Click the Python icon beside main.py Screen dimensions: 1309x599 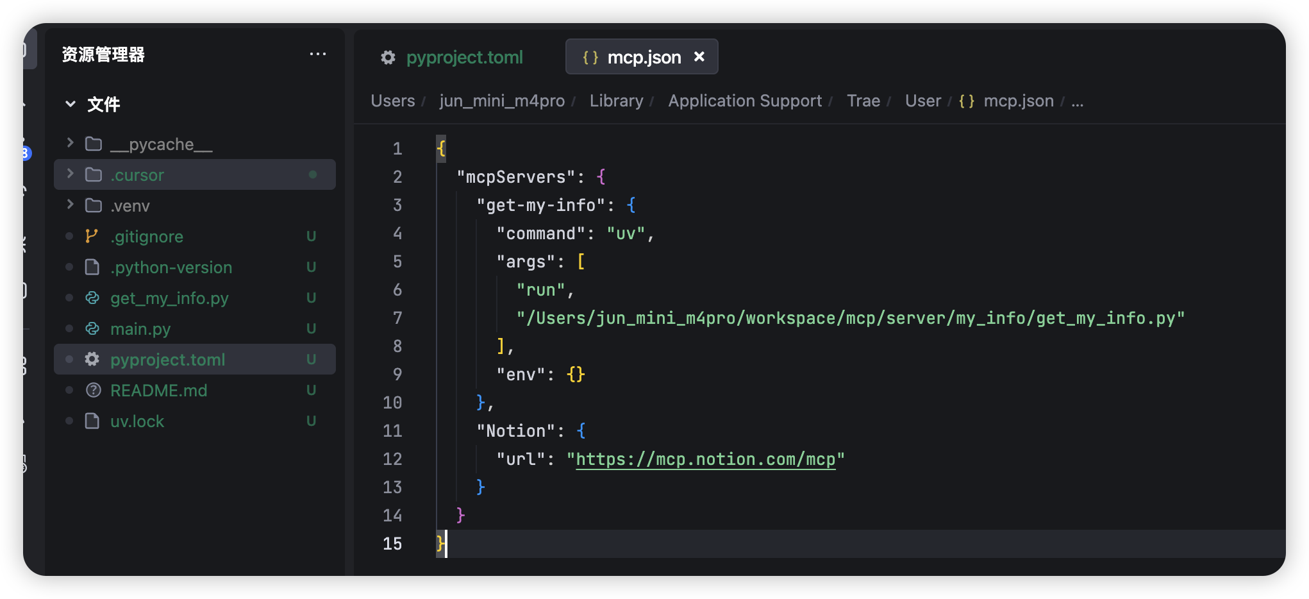coord(92,328)
